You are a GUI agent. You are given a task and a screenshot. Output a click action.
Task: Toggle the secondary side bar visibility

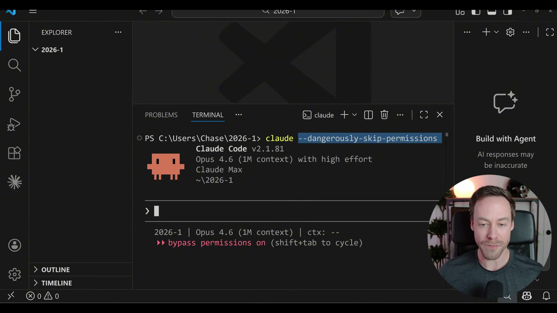[x=508, y=12]
